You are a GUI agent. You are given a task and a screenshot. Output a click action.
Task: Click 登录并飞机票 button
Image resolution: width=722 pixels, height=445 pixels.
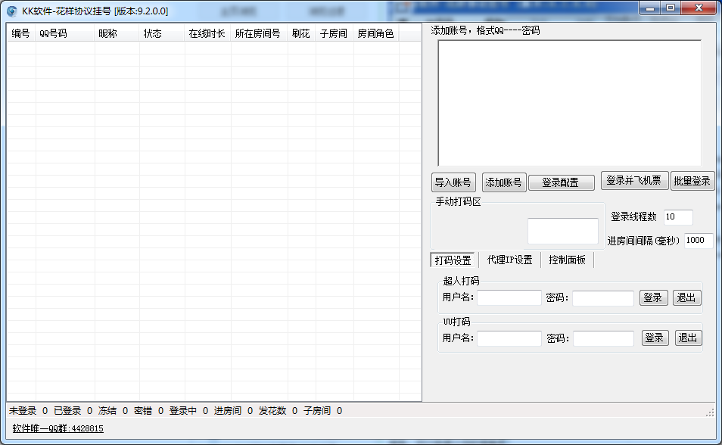tap(635, 181)
